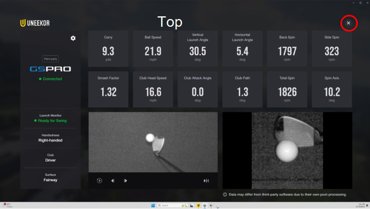
Task: Click the Spin Axis data tile
Action: pos(331,89)
